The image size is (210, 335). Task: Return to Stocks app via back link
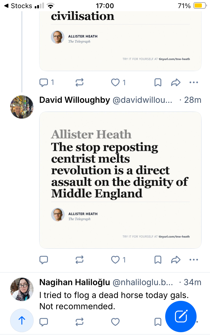click(x=18, y=6)
